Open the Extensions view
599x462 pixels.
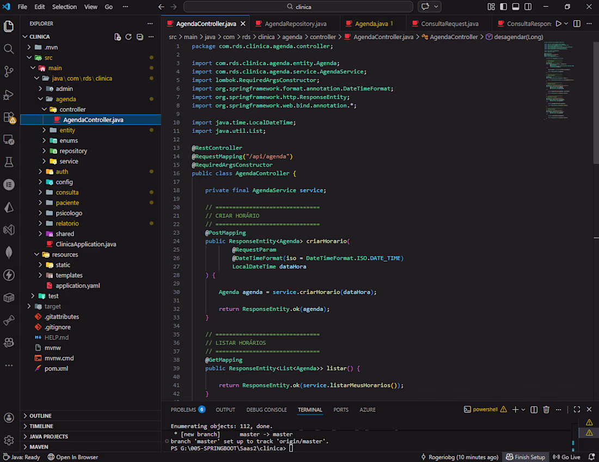coord(9,117)
